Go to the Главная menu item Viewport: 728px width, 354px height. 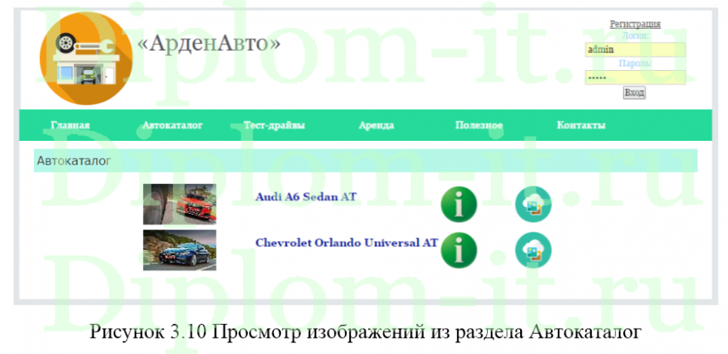click(70, 125)
